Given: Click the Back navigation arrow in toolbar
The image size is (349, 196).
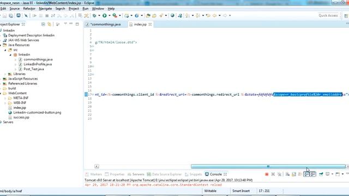Looking at the screenshot, I should 214,16.
